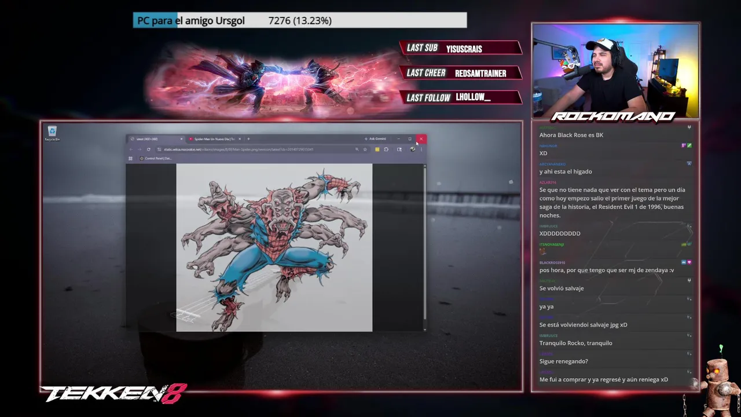Open a new browser tab
This screenshot has width=741, height=417.
(x=248, y=139)
